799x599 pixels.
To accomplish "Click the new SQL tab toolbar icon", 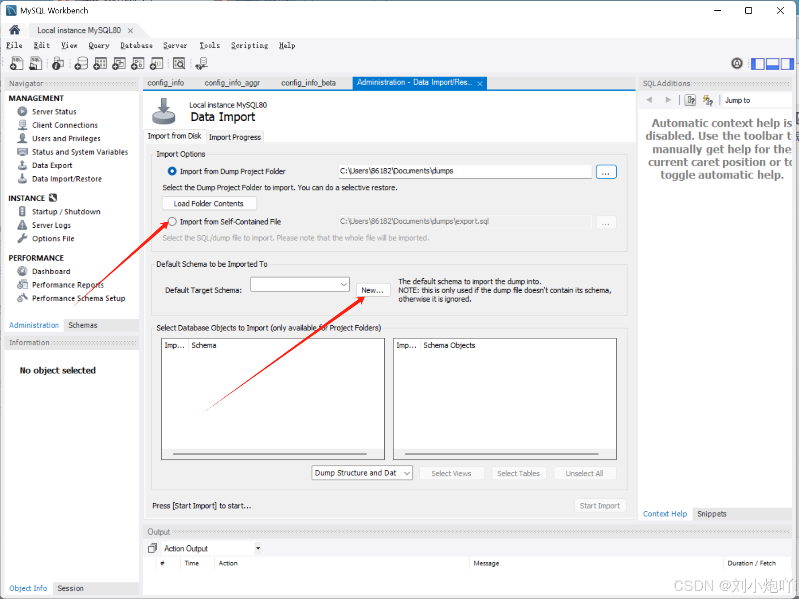I will (x=17, y=64).
